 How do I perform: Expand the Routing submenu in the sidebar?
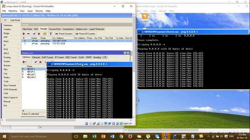point(11,57)
